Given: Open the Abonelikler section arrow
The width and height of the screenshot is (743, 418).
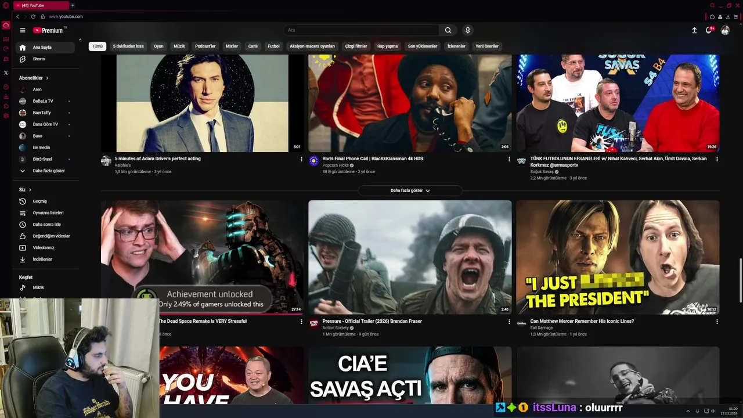Looking at the screenshot, I should tap(48, 78).
